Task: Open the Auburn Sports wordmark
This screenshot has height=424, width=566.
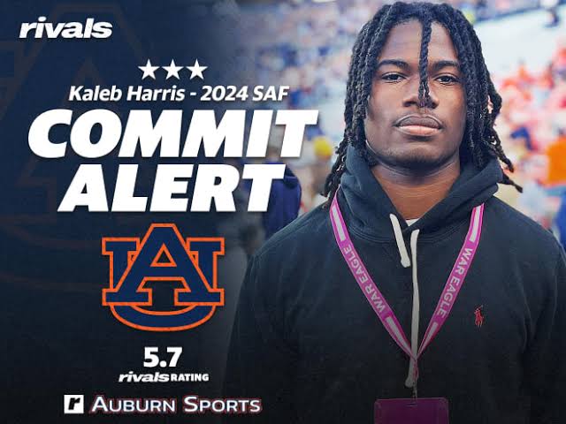Action: click(x=176, y=405)
